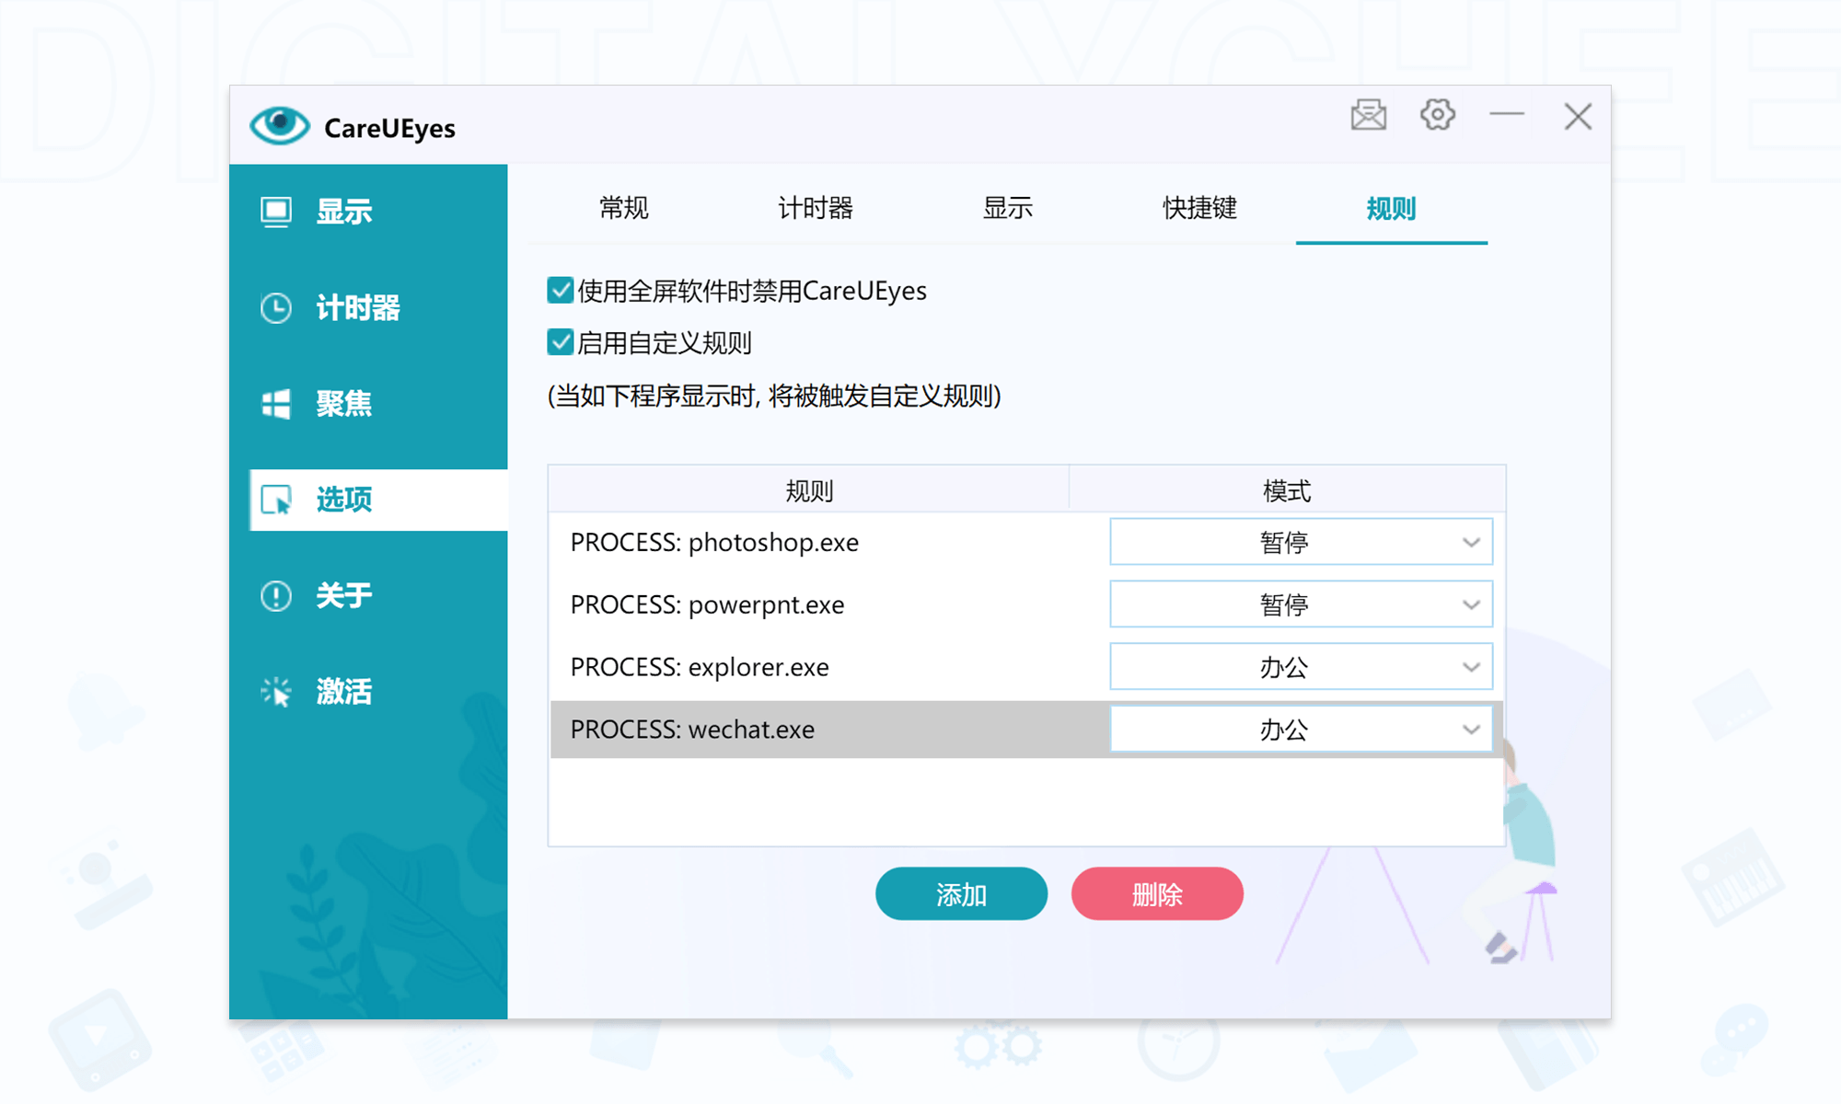Go to the 聚焦 sidebar section
This screenshot has width=1841, height=1104.
tap(368, 404)
